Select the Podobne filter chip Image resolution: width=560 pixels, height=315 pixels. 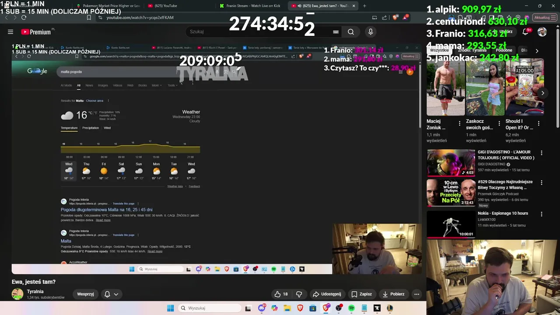click(x=504, y=50)
